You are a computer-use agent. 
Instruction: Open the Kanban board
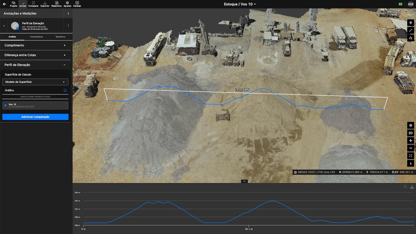pos(77,4)
